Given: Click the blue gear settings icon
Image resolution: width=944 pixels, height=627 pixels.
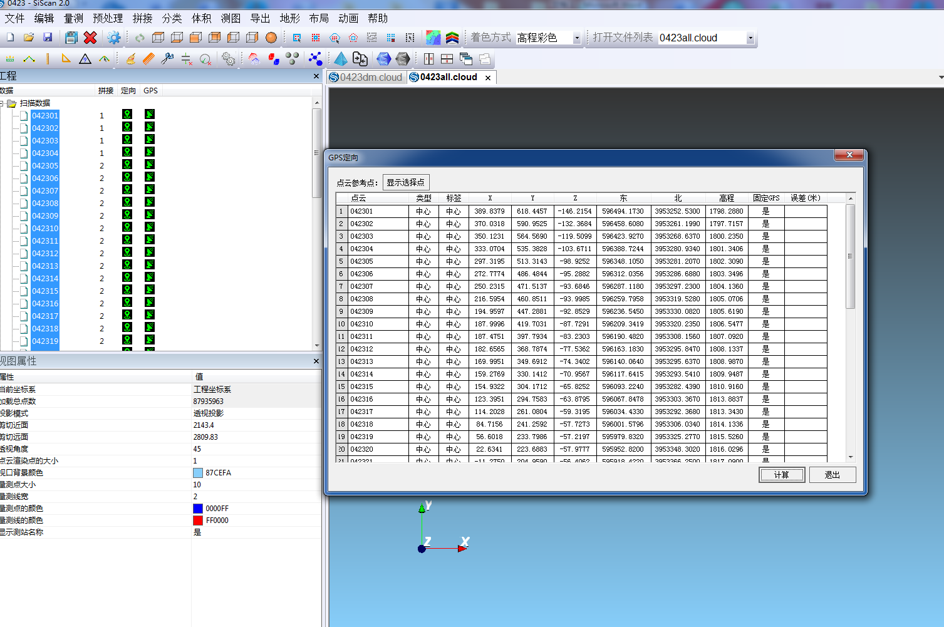Looking at the screenshot, I should click(113, 38).
